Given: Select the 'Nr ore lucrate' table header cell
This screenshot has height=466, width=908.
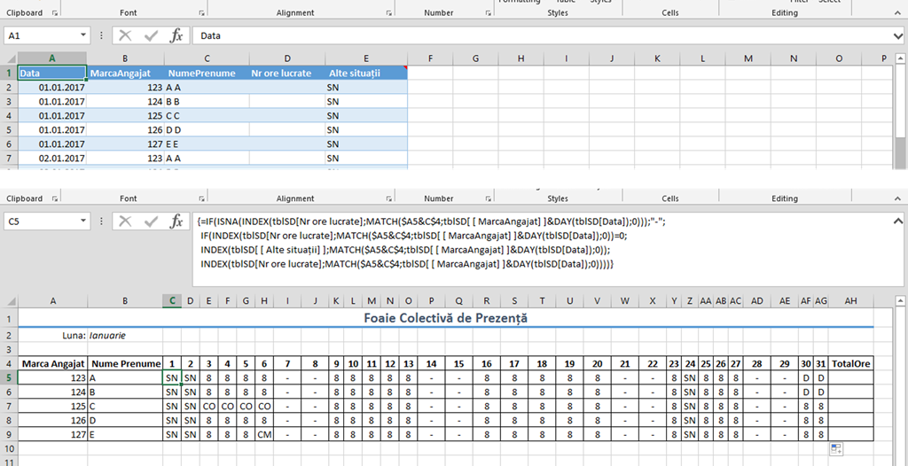Looking at the screenshot, I should (284, 74).
